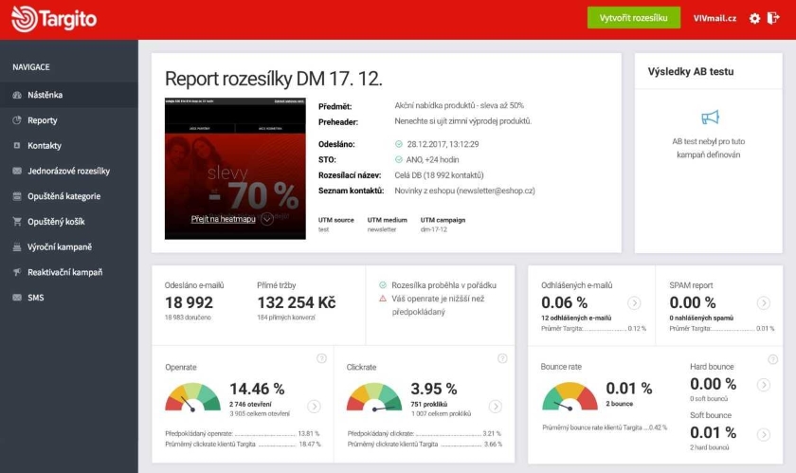
Task: Click the warning triangle about low openrate
Action: [383, 299]
